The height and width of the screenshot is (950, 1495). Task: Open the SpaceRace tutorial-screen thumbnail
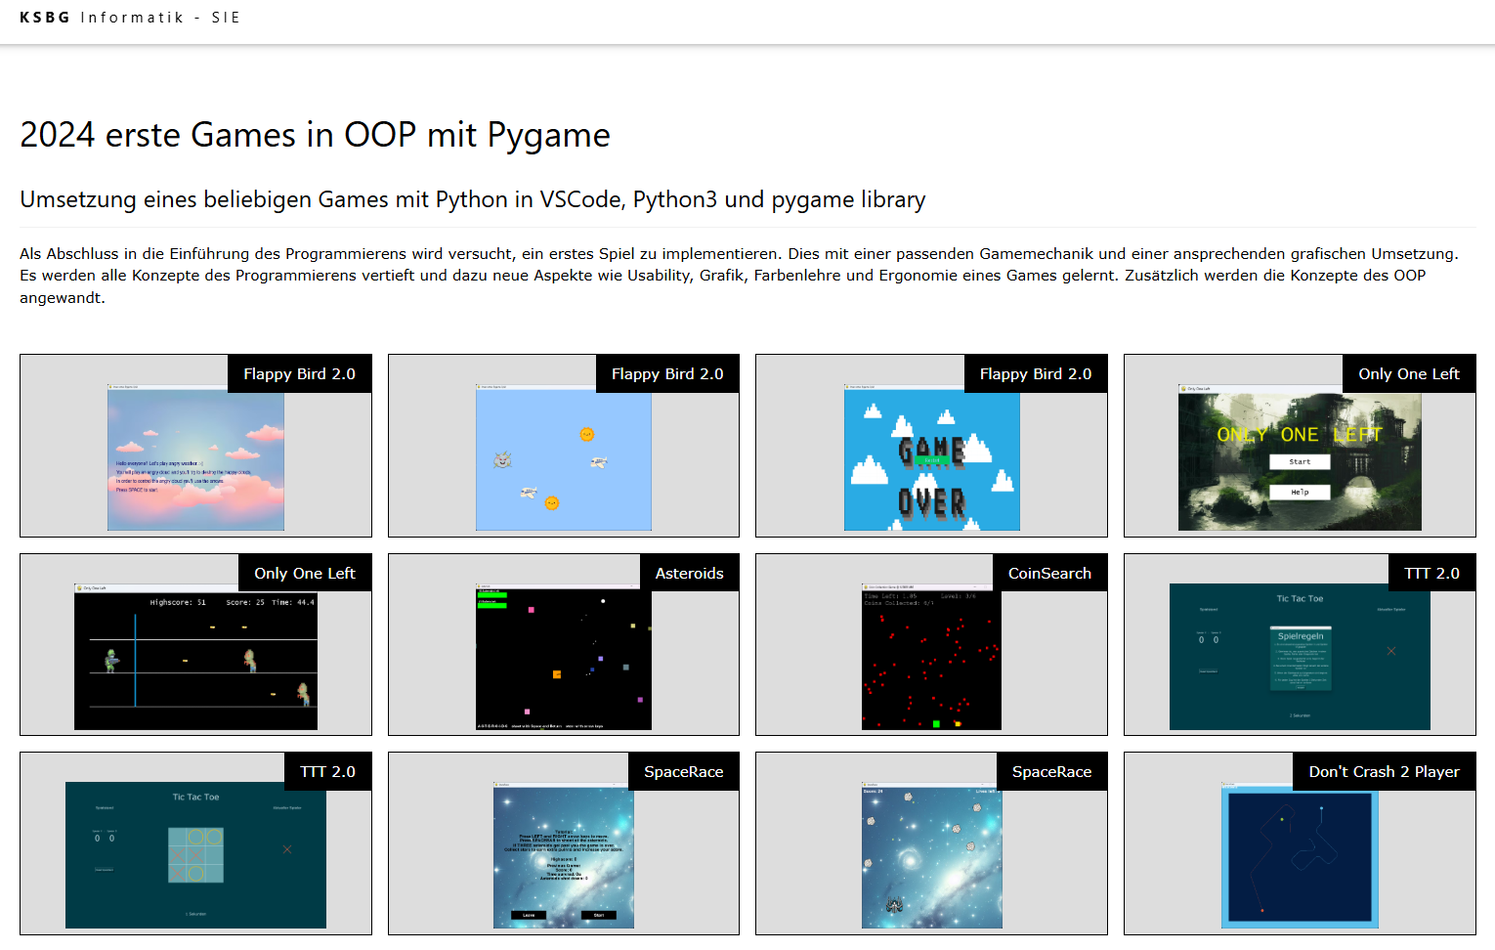pyautogui.click(x=564, y=843)
